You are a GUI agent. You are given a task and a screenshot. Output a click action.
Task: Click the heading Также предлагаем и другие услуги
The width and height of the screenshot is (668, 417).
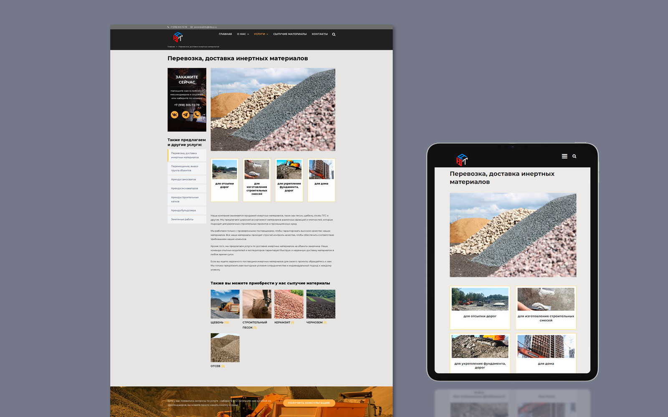point(187,142)
